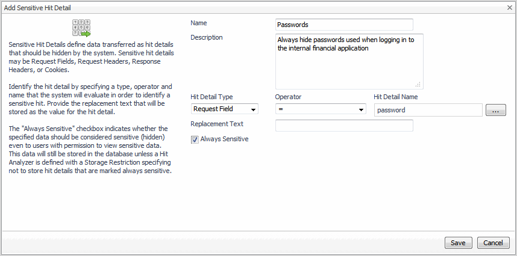Click the Add Sensitive Hit Detail title
This screenshot has width=517, height=256.
click(42, 7)
